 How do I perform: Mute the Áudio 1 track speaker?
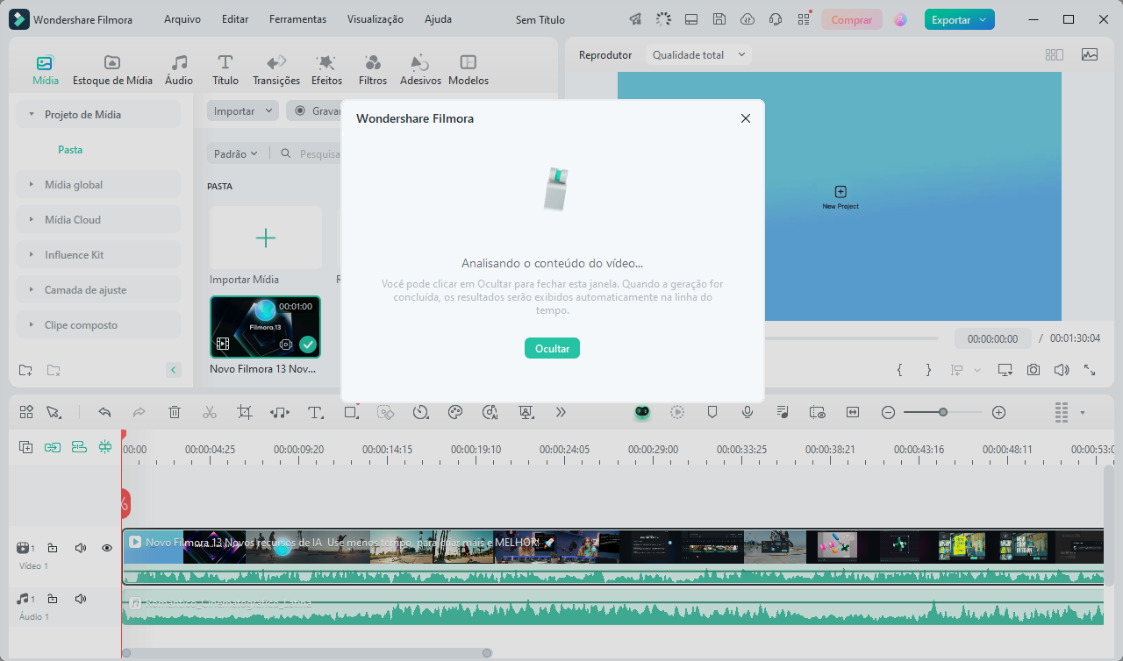81,599
